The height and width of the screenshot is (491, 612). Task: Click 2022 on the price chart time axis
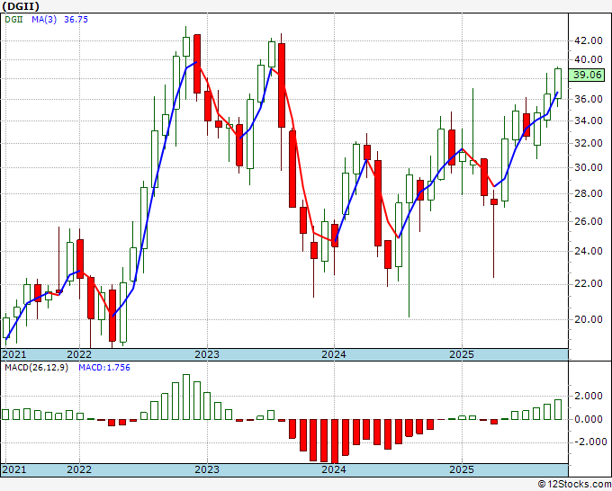pyautogui.click(x=79, y=354)
